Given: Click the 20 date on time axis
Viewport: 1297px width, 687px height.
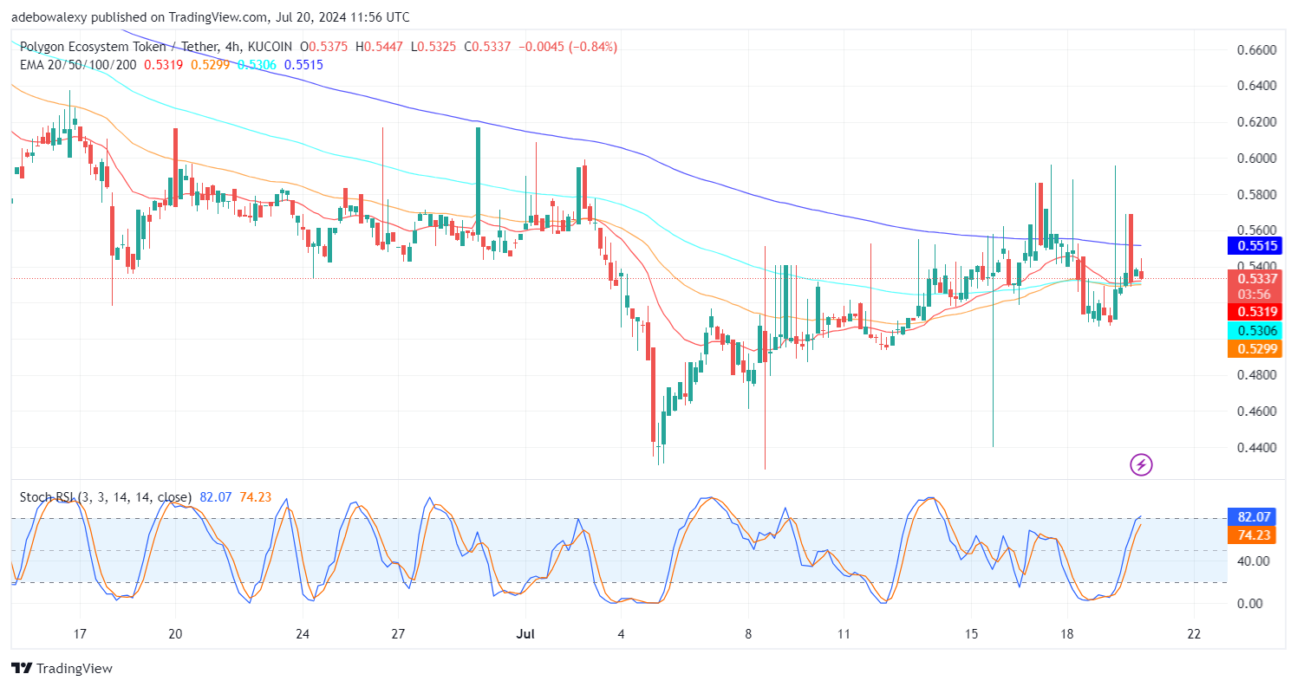Looking at the screenshot, I should (175, 633).
